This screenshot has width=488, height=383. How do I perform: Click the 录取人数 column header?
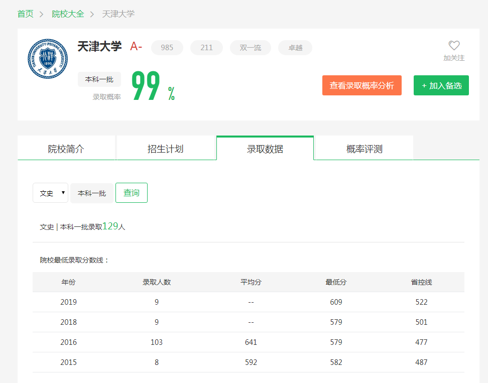157,282
